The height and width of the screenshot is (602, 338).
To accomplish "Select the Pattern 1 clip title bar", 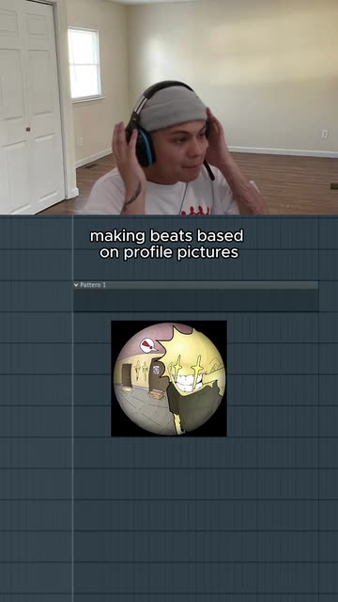I will coord(195,285).
